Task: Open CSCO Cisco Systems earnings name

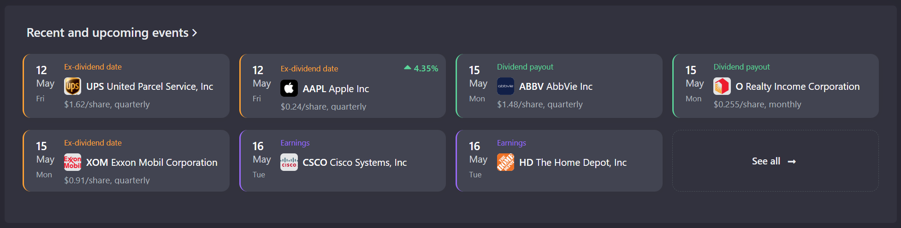Action: (355, 163)
